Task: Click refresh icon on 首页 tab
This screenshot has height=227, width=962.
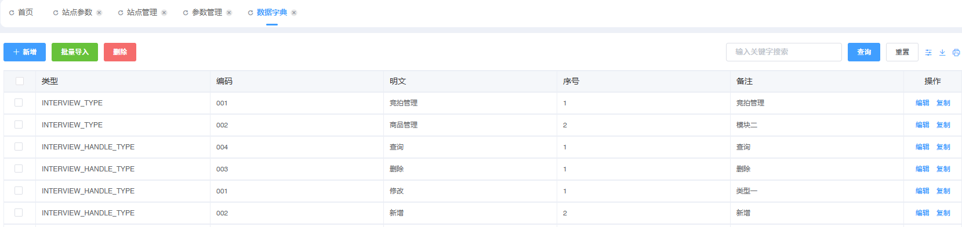Action: click(12, 13)
